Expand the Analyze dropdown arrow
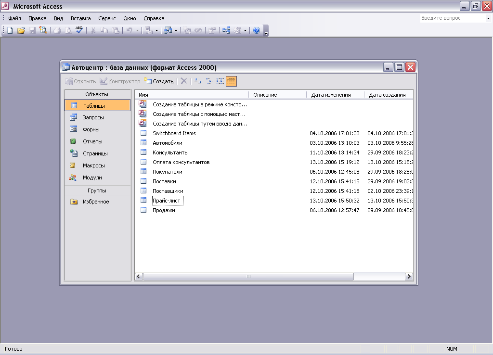 point(176,30)
